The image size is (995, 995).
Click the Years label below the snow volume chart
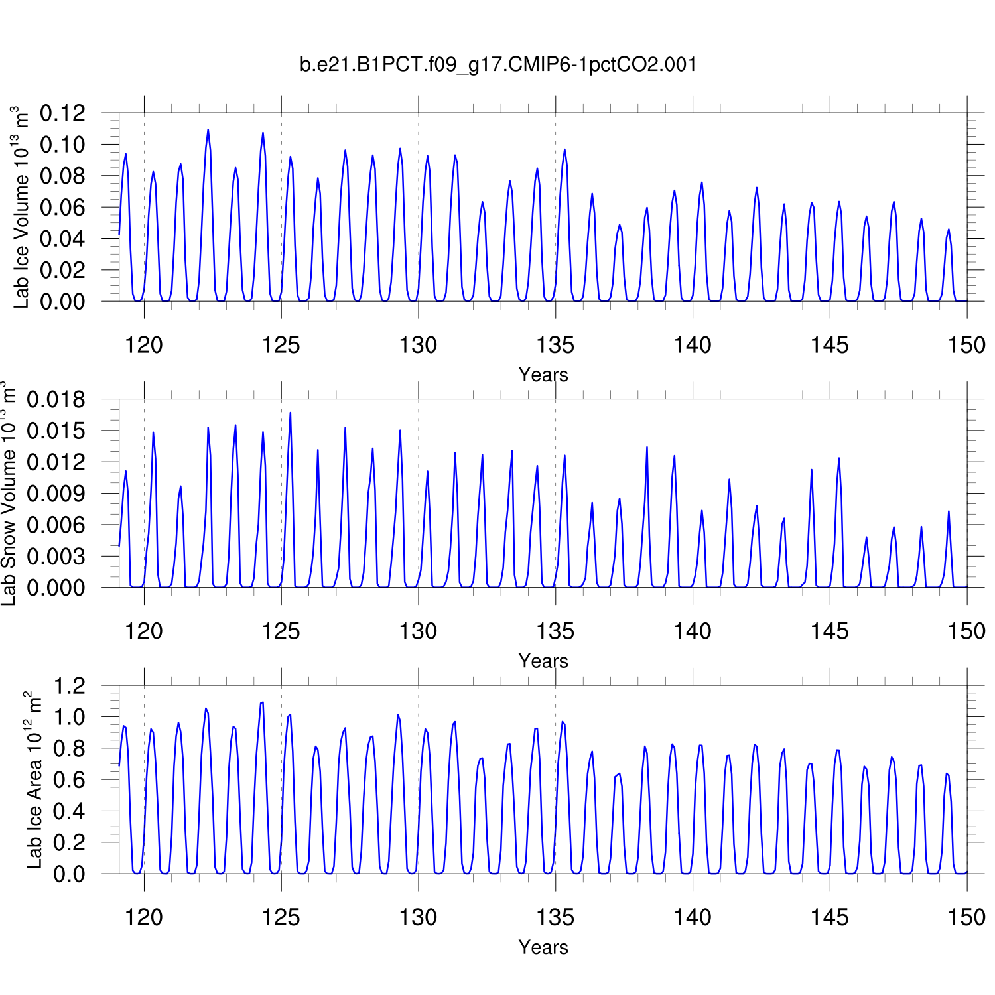pyautogui.click(x=543, y=661)
